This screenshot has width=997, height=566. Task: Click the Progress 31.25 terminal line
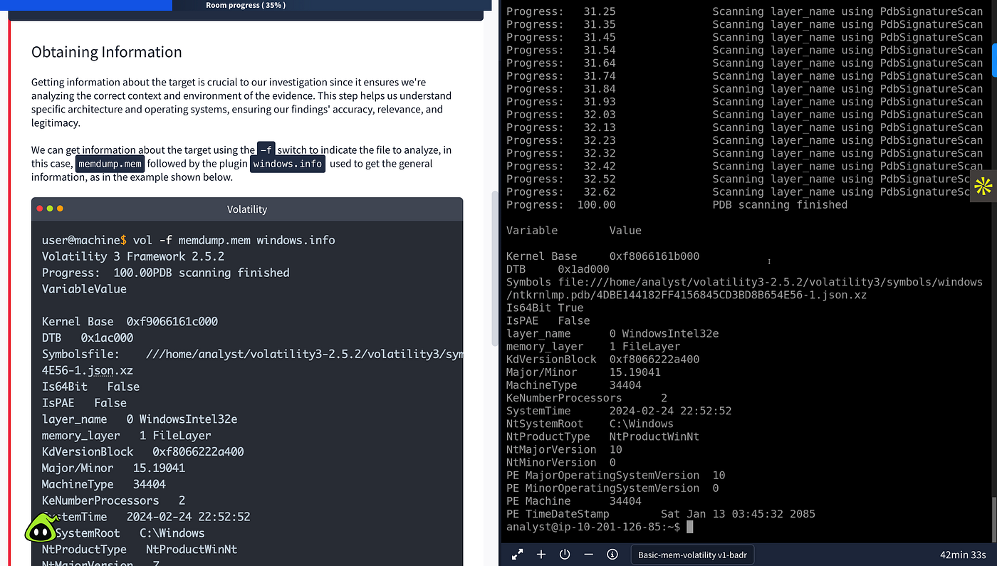(744, 11)
